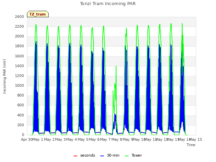The image size is (216, 162).
Task: Click the low green Tower peak on May 7
Action: click(x=116, y=66)
